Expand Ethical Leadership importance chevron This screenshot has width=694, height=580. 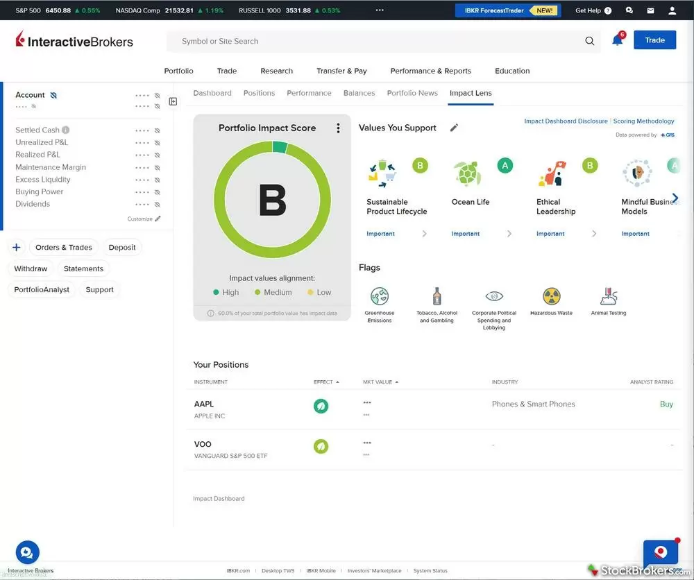[594, 234]
